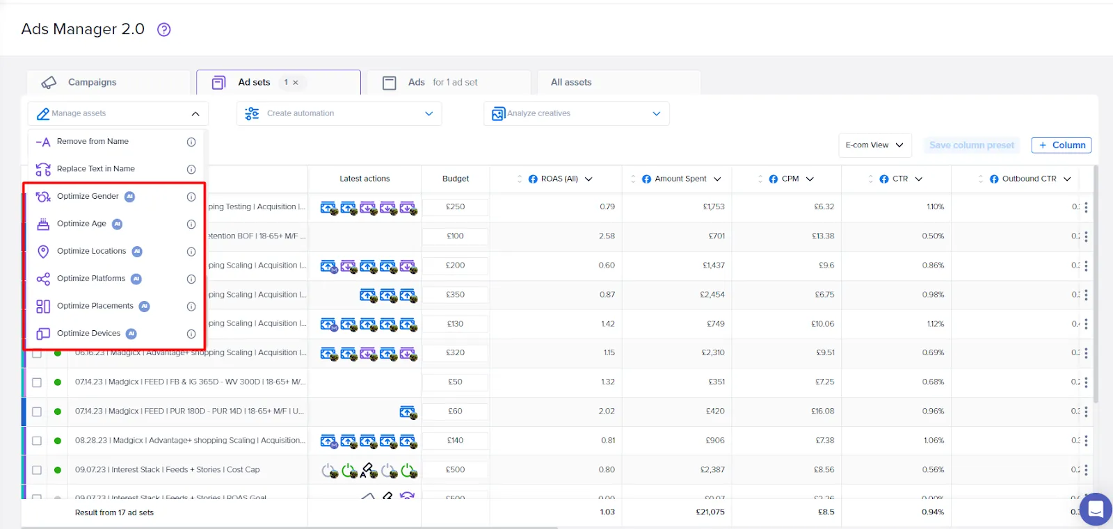Click the Manage assets pencil icon
The image size is (1113, 529).
pyautogui.click(x=43, y=113)
